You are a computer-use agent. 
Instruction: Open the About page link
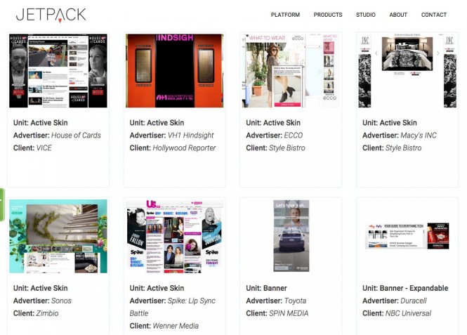[x=398, y=15]
